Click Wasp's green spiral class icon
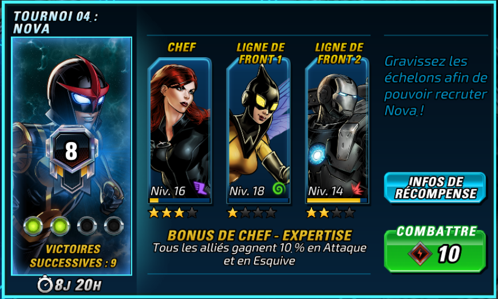498x299 pixels. 279,189
